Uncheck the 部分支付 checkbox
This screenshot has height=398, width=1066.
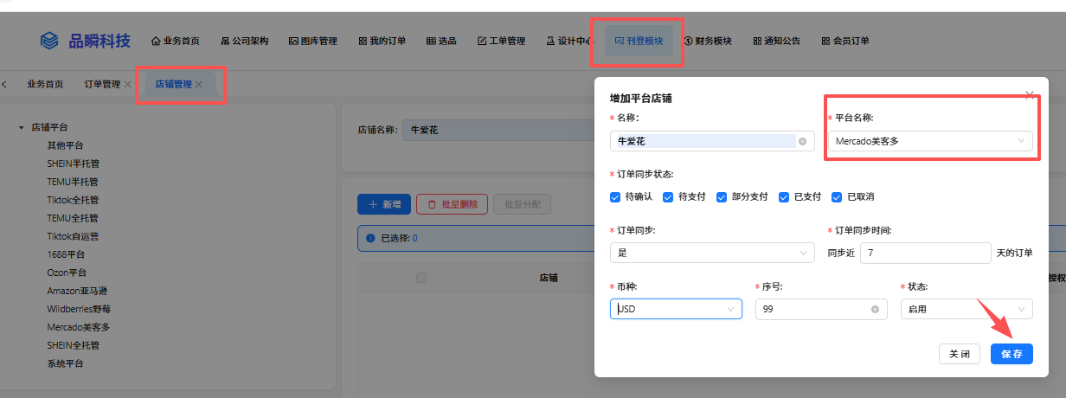pyautogui.click(x=722, y=197)
